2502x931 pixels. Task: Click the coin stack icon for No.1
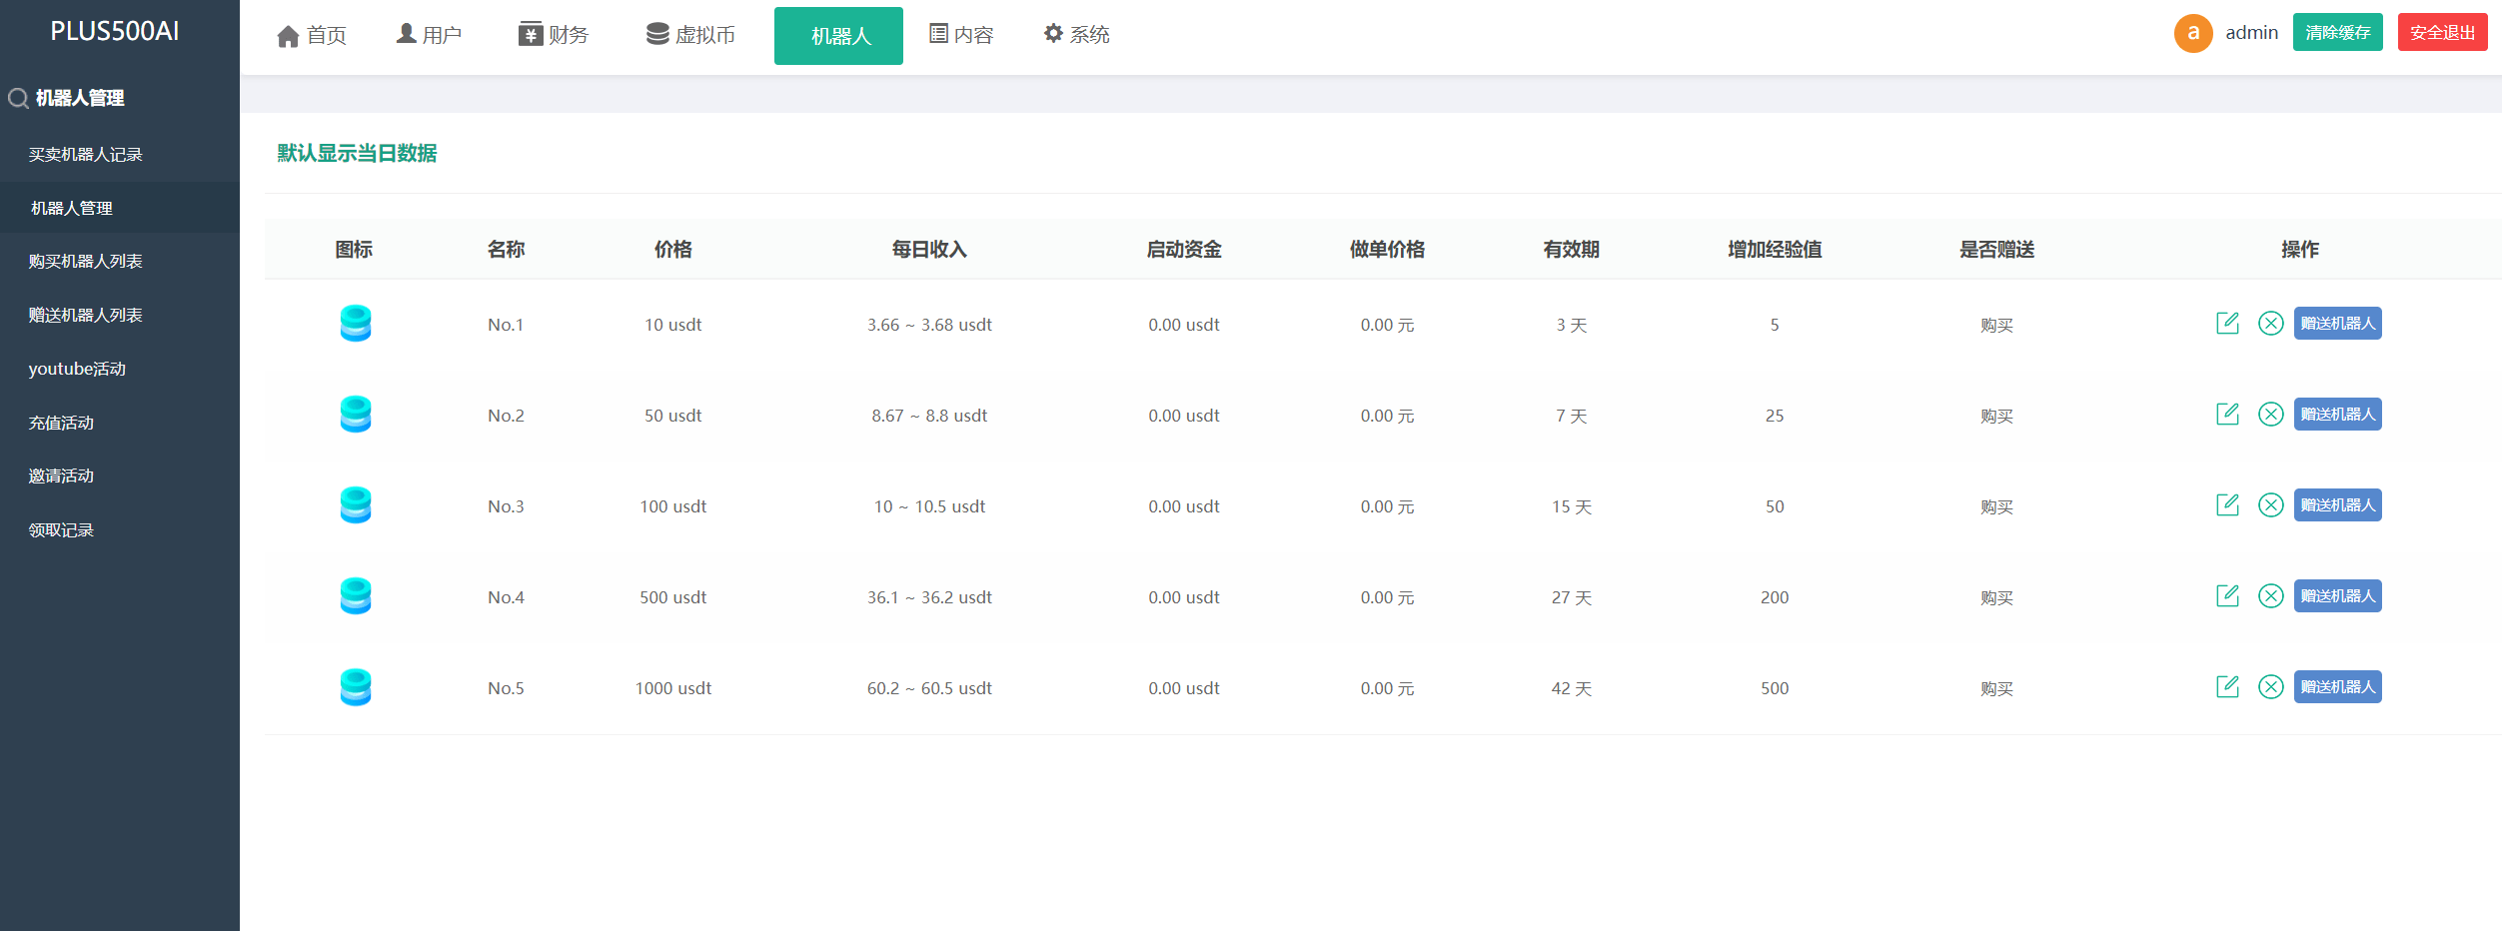coord(356,324)
